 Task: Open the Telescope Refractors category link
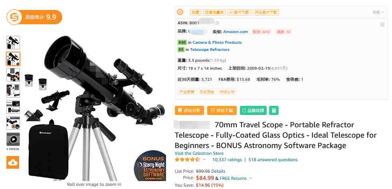click(210, 50)
